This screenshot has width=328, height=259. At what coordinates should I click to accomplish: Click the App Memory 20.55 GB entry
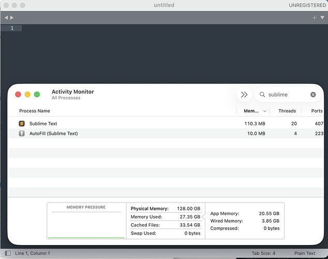(245, 213)
